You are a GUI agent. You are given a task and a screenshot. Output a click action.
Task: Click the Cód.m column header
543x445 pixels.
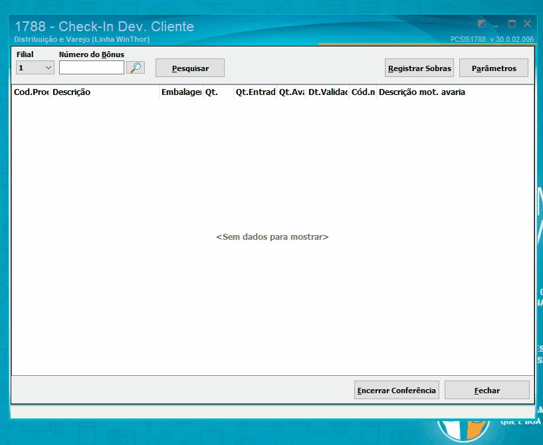(x=363, y=92)
